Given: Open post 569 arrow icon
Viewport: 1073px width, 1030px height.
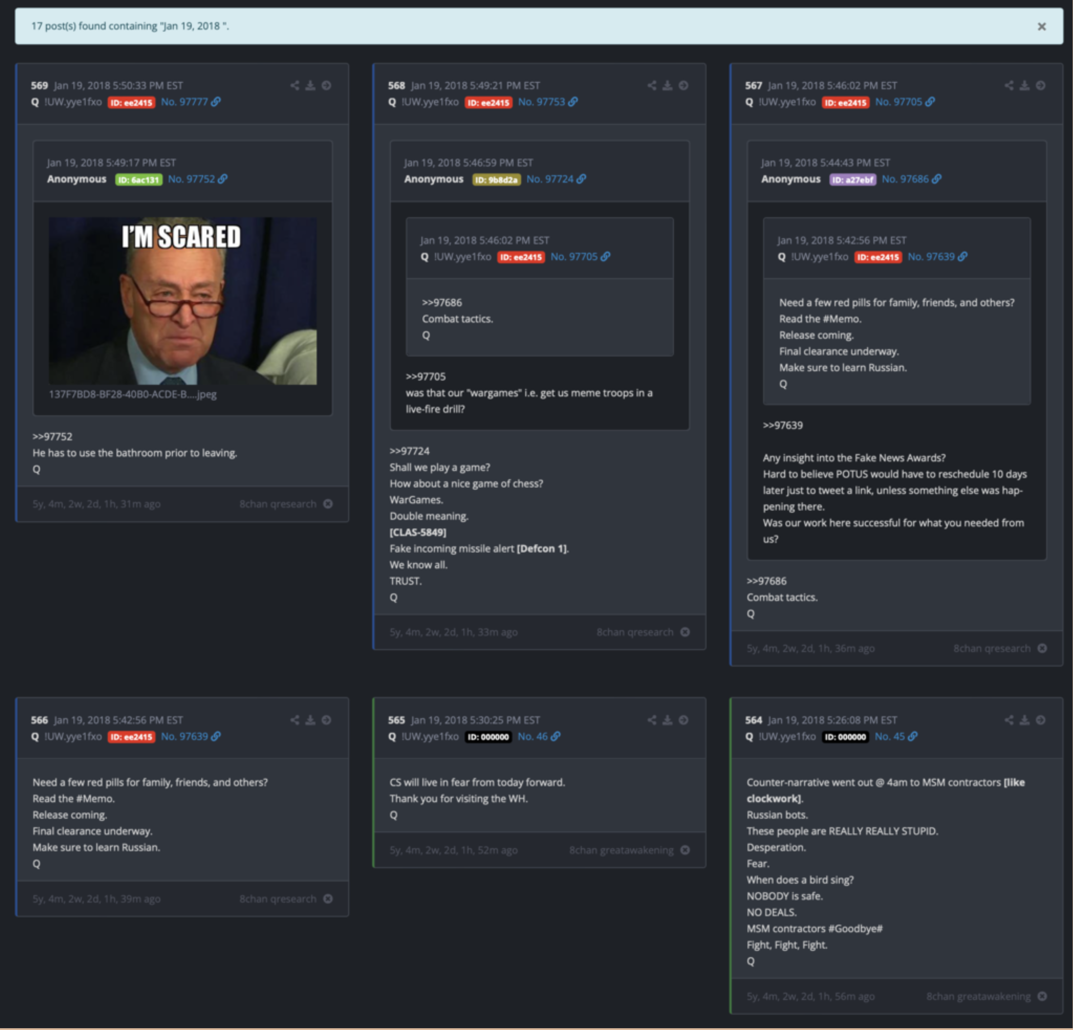Looking at the screenshot, I should (326, 86).
